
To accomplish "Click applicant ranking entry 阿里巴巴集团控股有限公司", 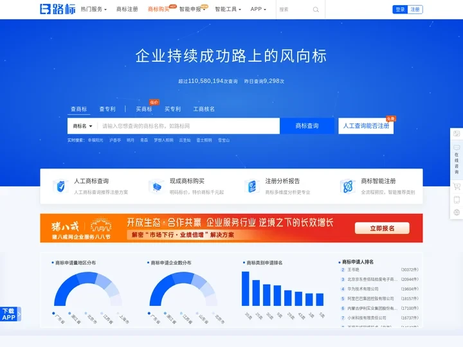I will click(x=370, y=299).
